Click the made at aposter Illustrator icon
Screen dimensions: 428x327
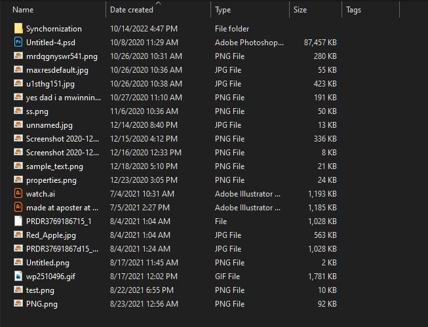[x=18, y=208]
